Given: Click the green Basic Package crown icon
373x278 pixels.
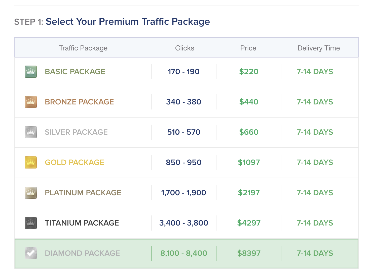Looking at the screenshot, I should (31, 72).
